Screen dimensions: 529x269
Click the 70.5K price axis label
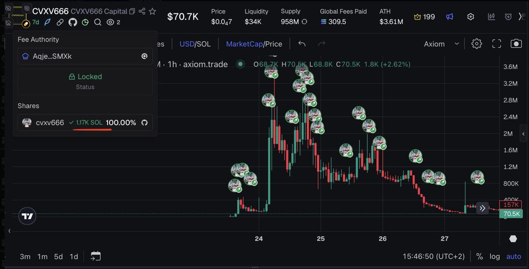click(511, 214)
